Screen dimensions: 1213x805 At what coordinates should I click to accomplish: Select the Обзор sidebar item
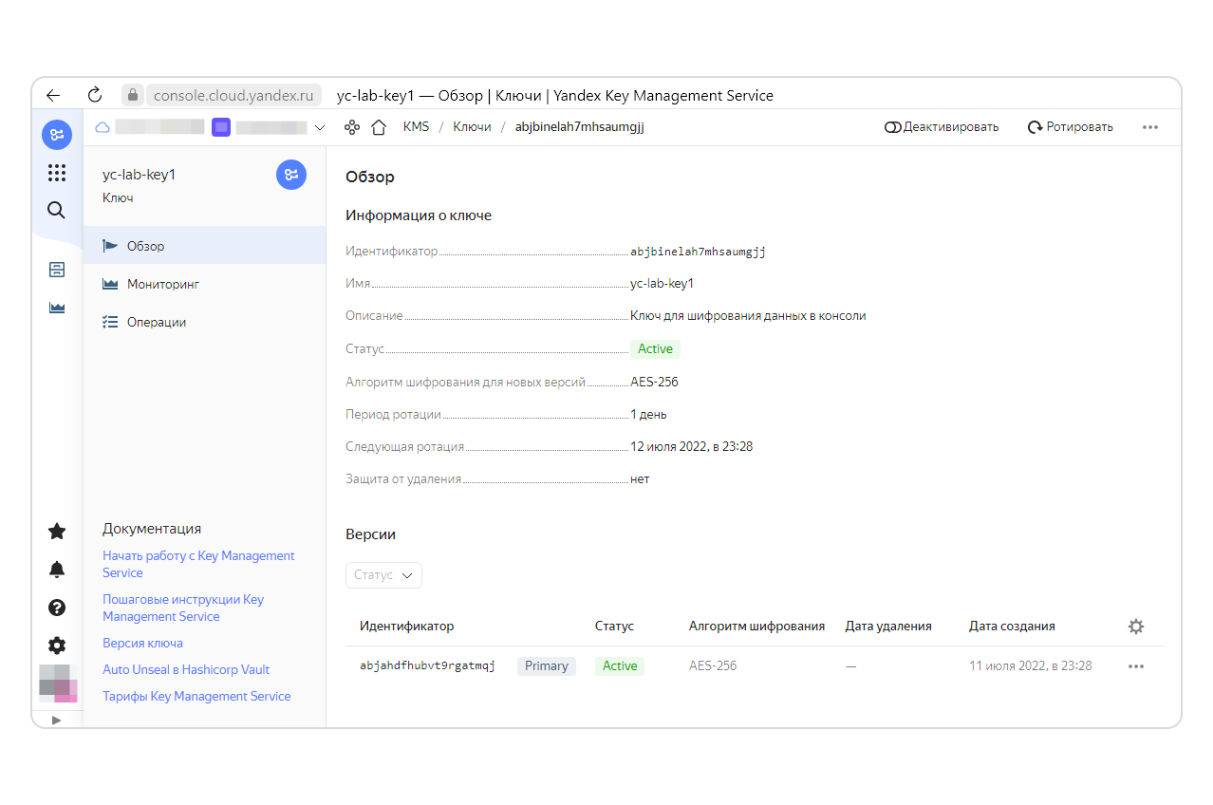coord(205,246)
